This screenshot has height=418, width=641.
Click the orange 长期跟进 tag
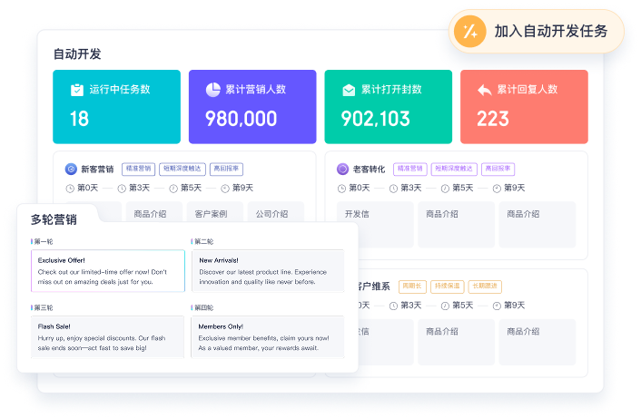pos(485,287)
